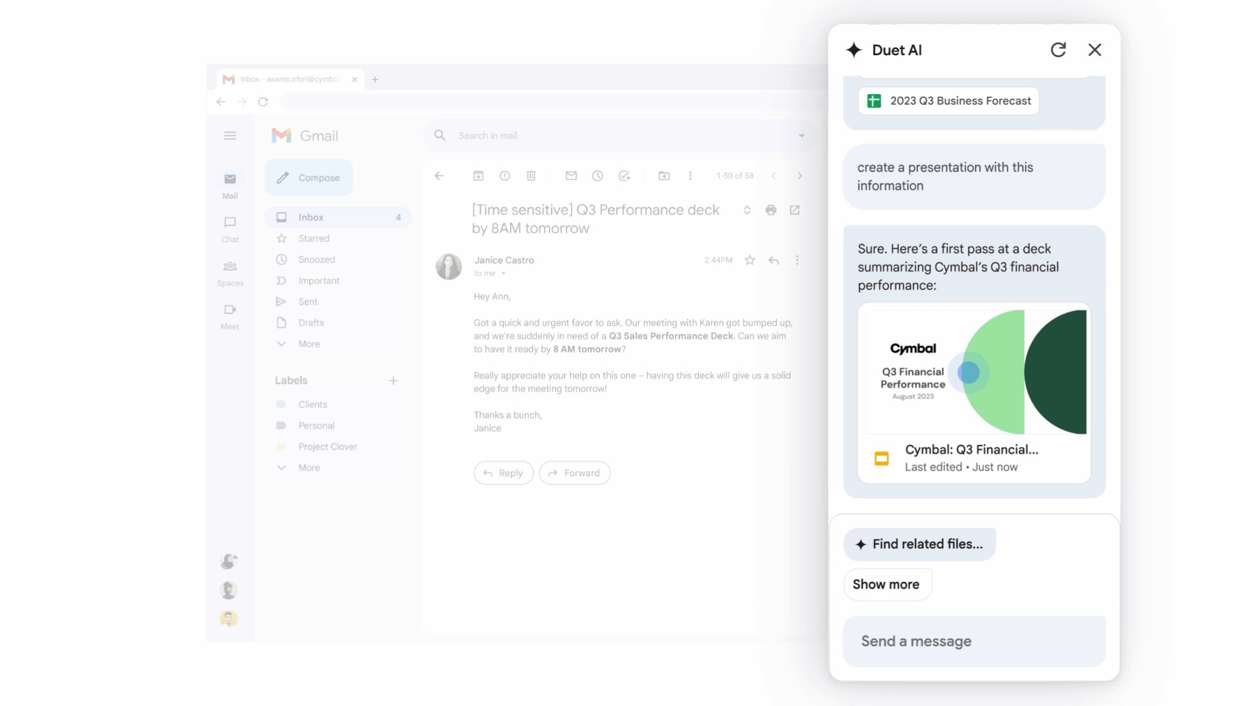Screen dimensions: 1256x706
Task: Open email in new window icon
Action: (794, 210)
